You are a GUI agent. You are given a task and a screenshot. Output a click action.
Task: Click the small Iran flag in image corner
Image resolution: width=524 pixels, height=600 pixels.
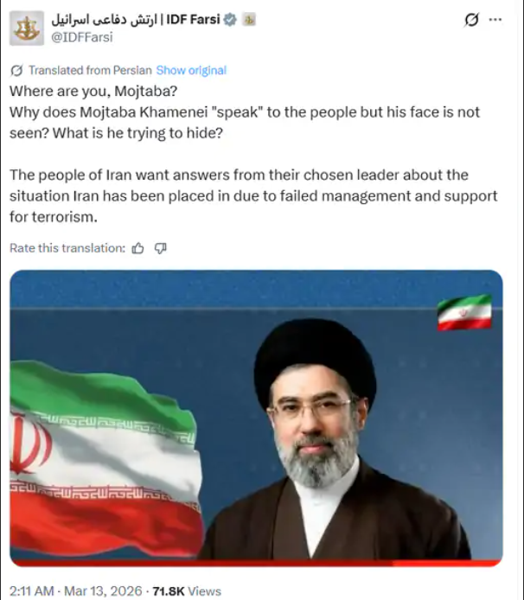464,312
